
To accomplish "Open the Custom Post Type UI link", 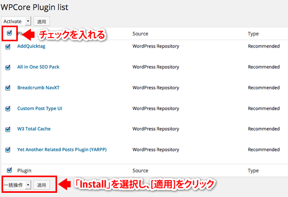I will 40,109.
